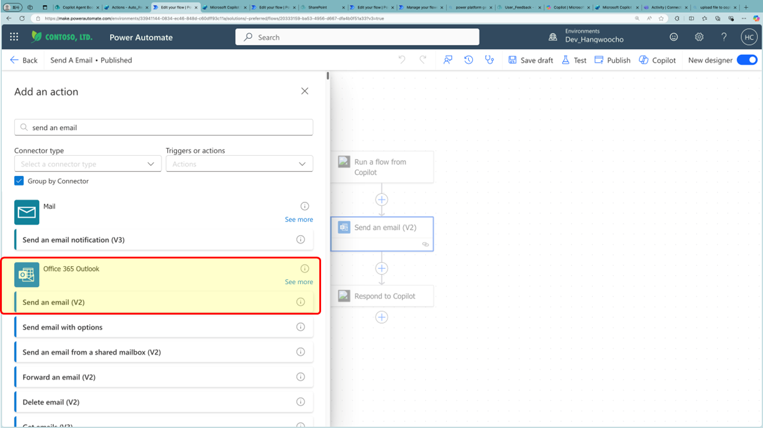Open version history clock icon
763x428 pixels.
click(x=469, y=60)
